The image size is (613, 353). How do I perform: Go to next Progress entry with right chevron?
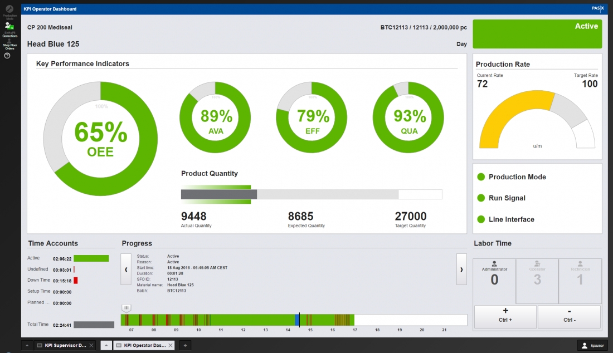click(x=461, y=269)
